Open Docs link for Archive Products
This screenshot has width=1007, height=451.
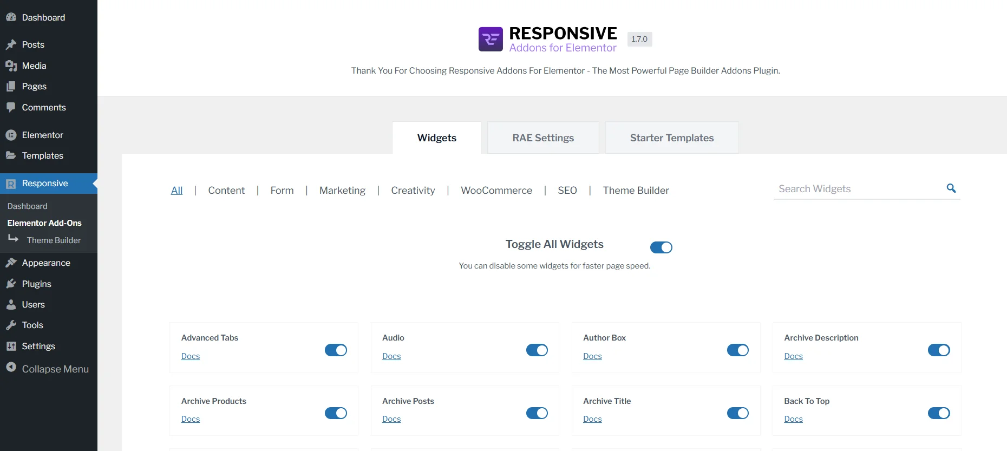(191, 419)
